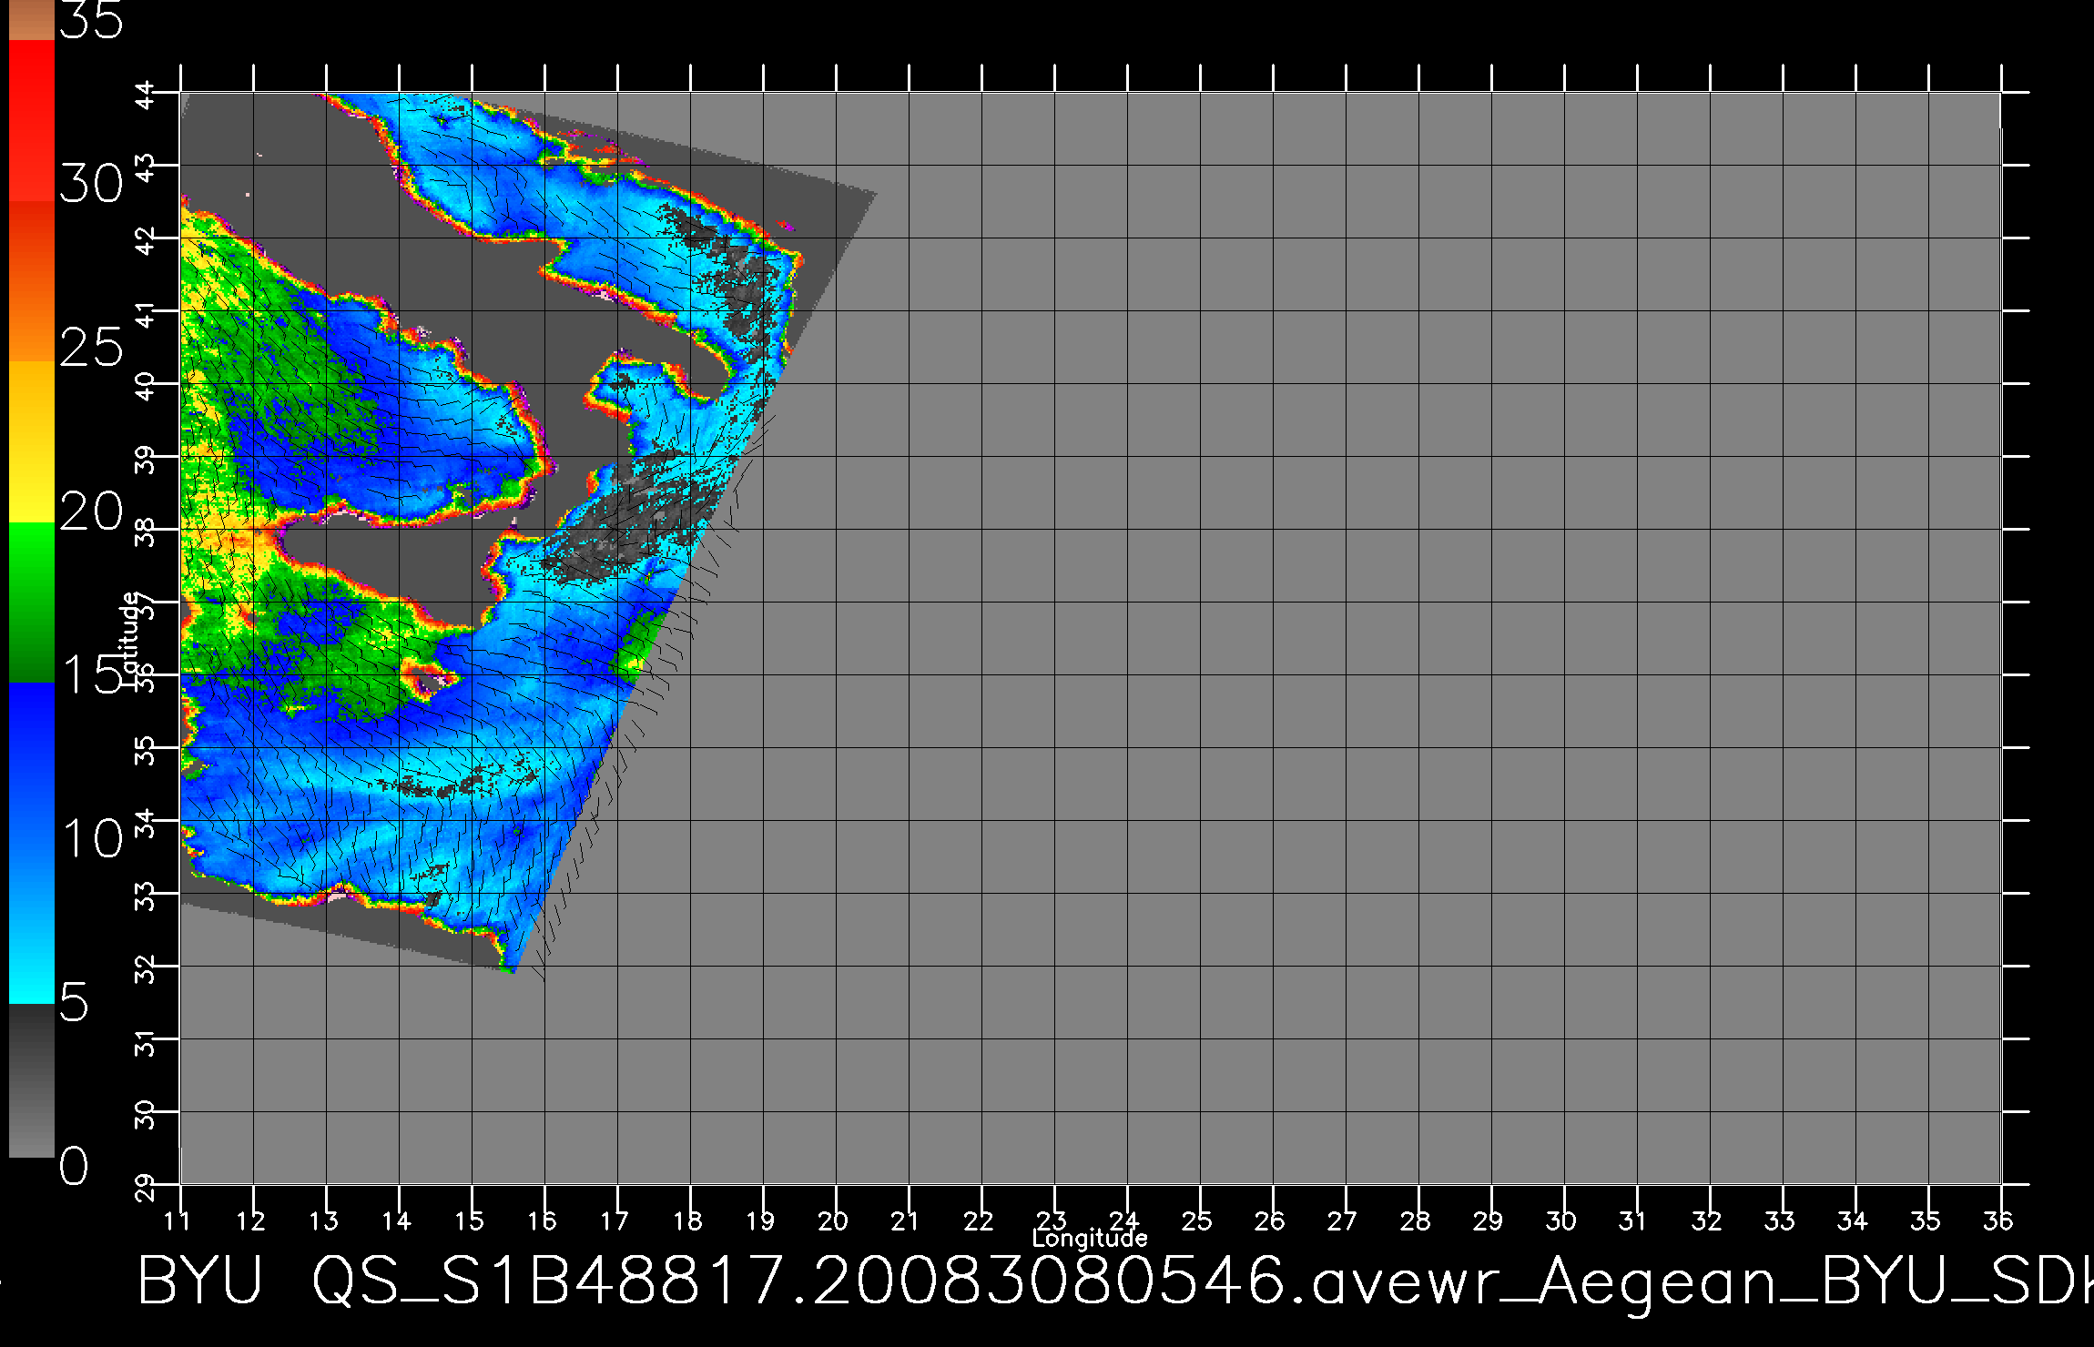Click the colorbar scale value 10
2094x1347 pixels.
tap(91, 837)
